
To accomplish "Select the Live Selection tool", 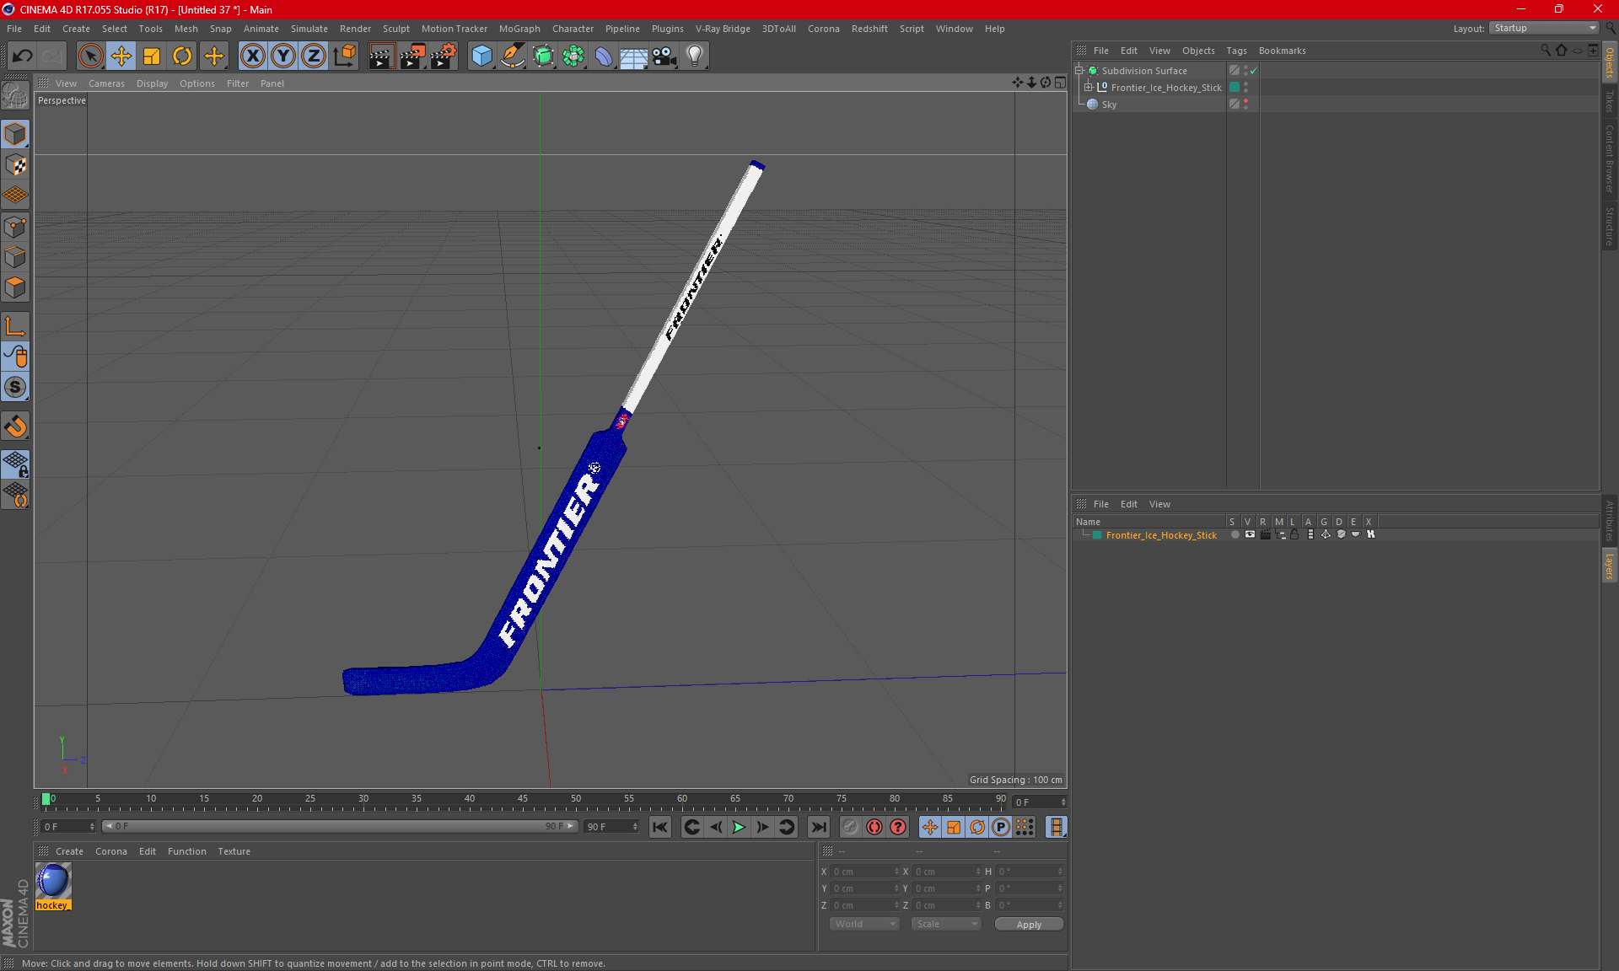I will click(x=90, y=56).
